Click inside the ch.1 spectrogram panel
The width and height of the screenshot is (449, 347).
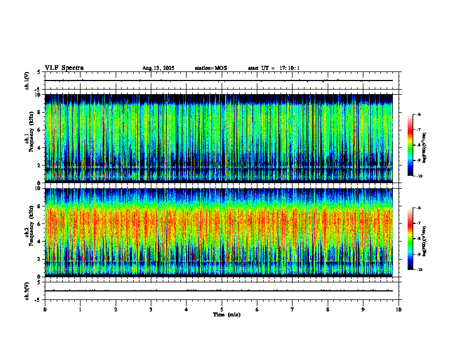(219, 138)
